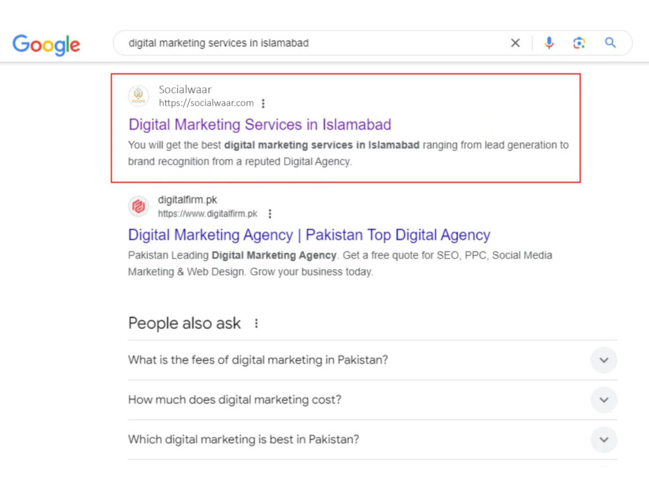Image resolution: width=649 pixels, height=496 pixels.
Task: Open the three-dot menu beside socialwaar.com
Action: point(263,103)
